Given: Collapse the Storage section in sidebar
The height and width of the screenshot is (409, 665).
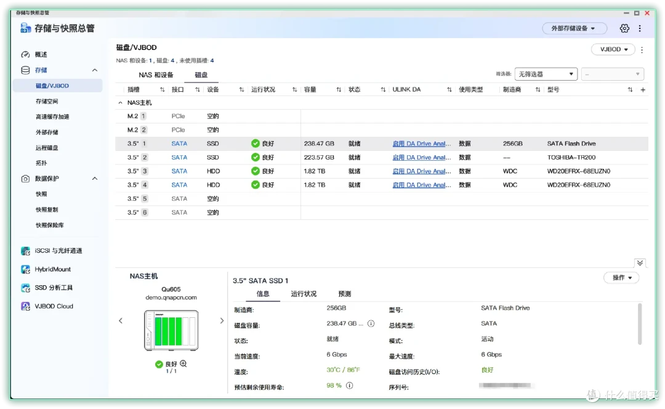Looking at the screenshot, I should point(95,70).
